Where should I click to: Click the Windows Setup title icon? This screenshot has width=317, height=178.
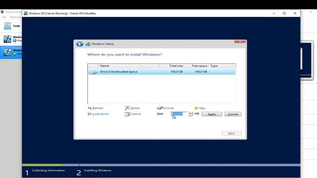88,44
